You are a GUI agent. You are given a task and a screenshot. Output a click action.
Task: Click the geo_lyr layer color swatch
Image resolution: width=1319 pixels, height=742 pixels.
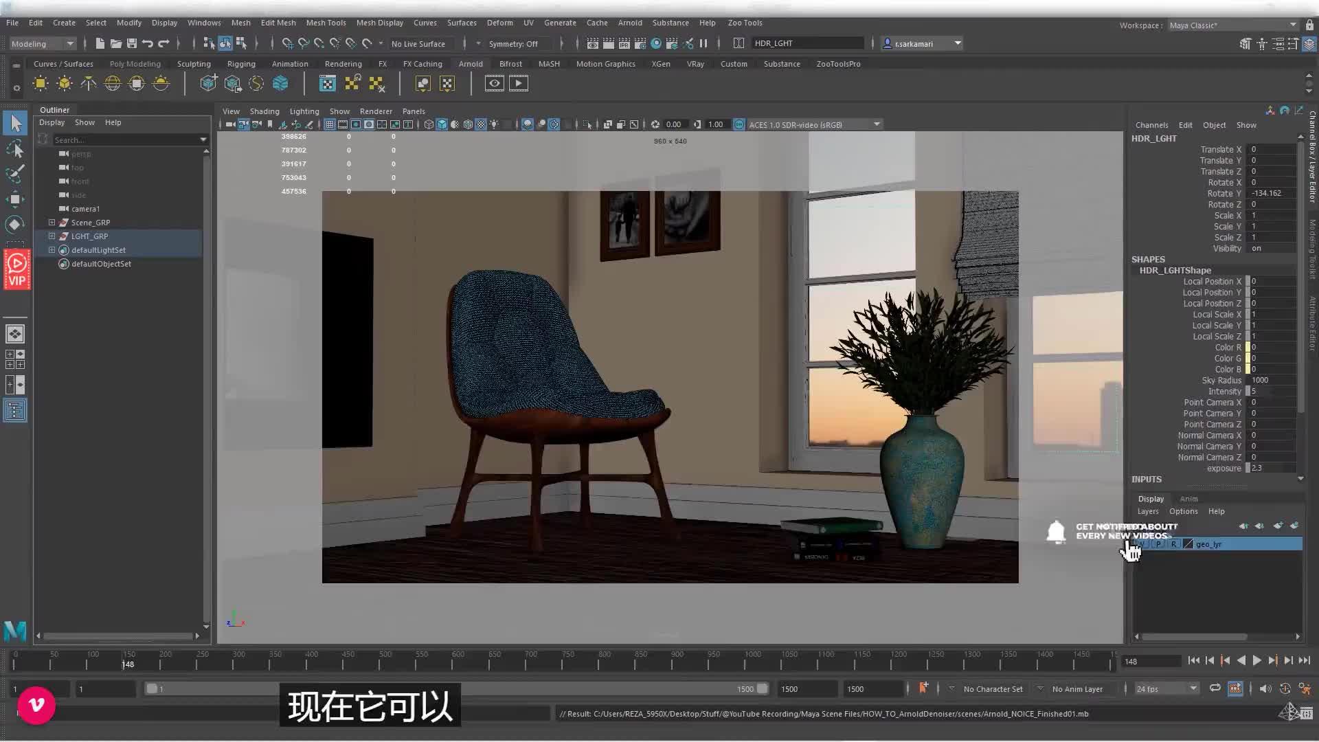point(1188,544)
